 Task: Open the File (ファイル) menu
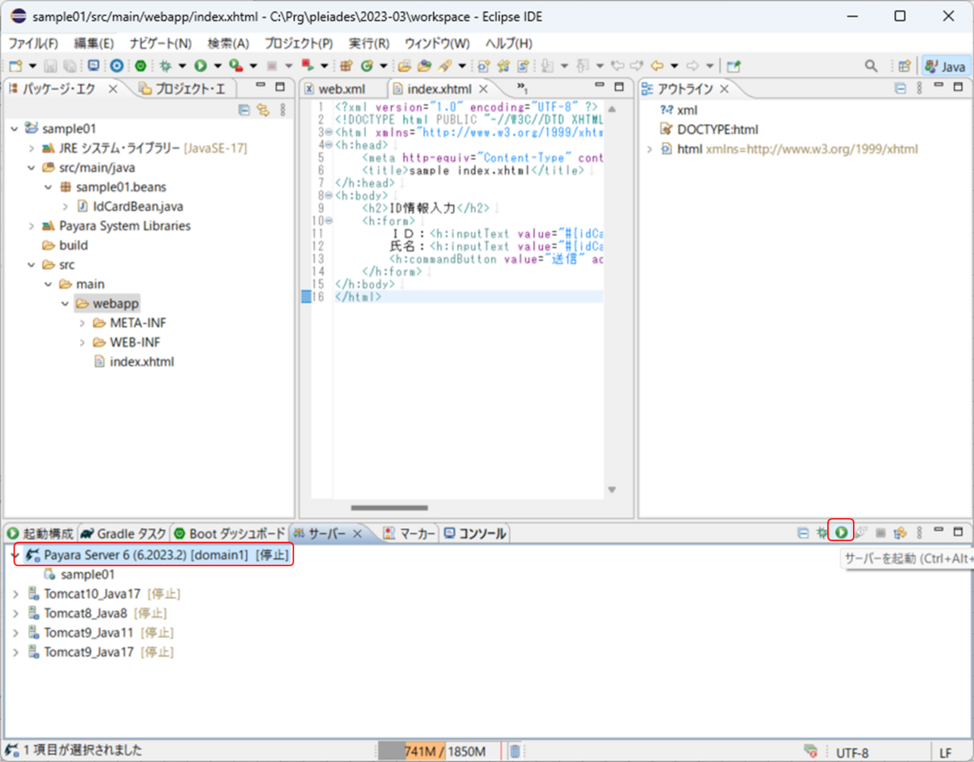(32, 43)
